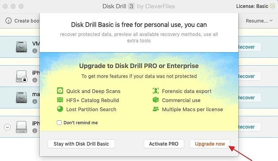Viewport: 278px width, 161px height.
Task: Click the Quick and Deep Scans icon
Action: pyautogui.click(x=60, y=91)
